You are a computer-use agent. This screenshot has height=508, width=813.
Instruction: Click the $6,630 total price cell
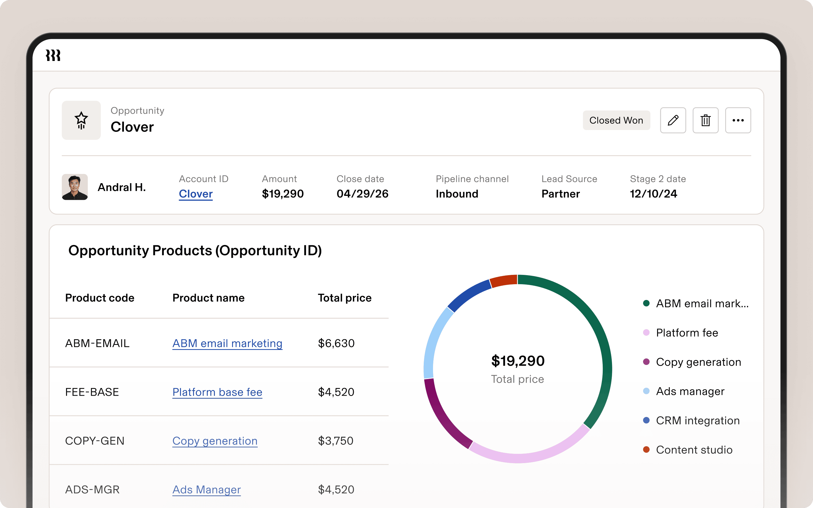336,343
